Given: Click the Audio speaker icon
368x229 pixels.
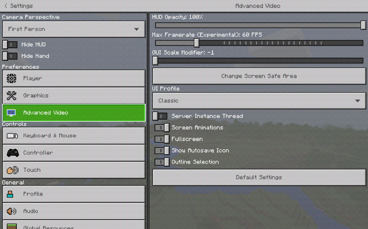Looking at the screenshot, I should click(x=11, y=211).
